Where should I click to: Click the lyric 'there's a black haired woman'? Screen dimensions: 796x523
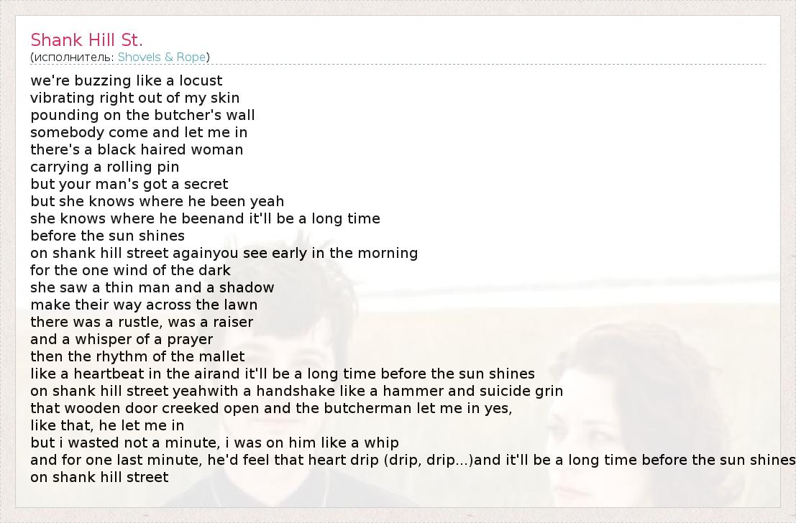pos(137,149)
